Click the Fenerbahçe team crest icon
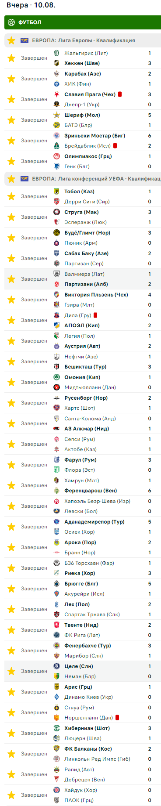 [x=56, y=646]
